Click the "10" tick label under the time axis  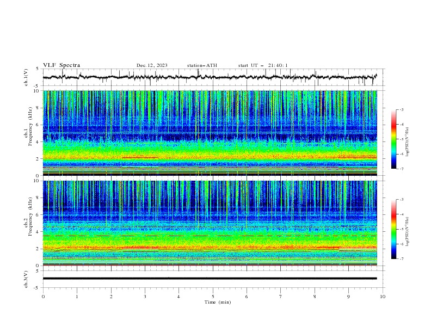(383, 297)
